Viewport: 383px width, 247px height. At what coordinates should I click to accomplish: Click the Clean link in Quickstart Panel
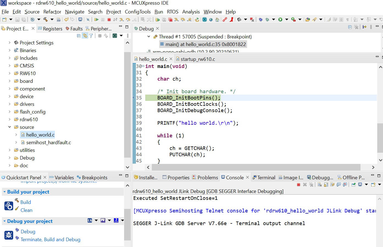click(x=26, y=210)
